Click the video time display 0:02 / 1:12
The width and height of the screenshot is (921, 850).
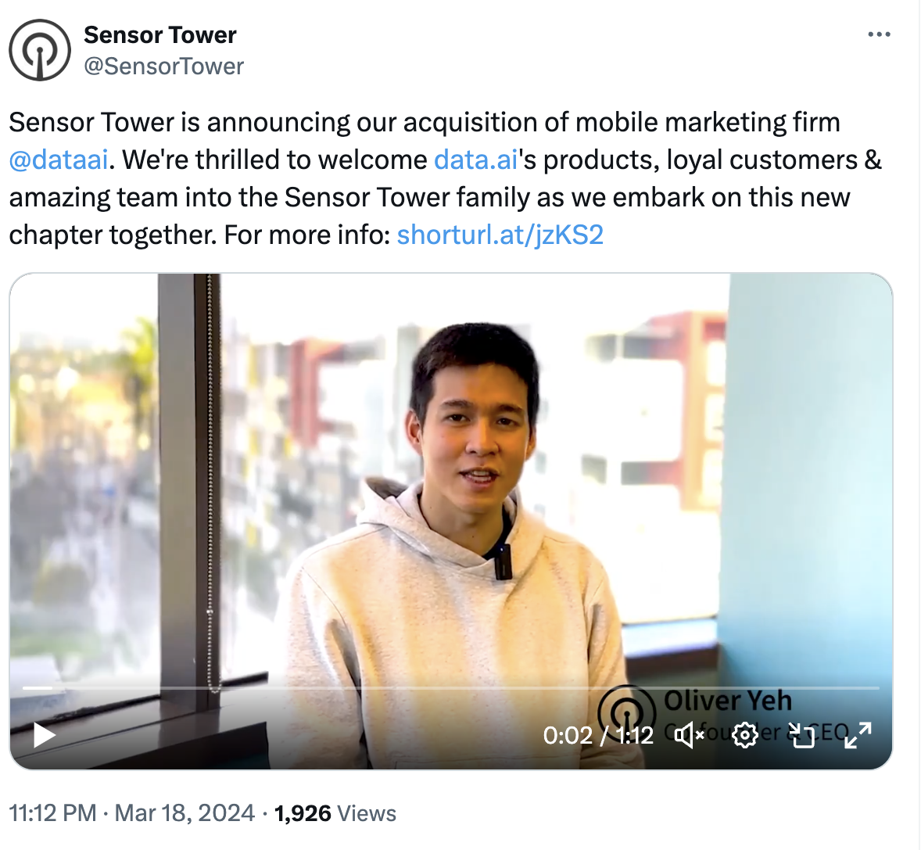598,736
